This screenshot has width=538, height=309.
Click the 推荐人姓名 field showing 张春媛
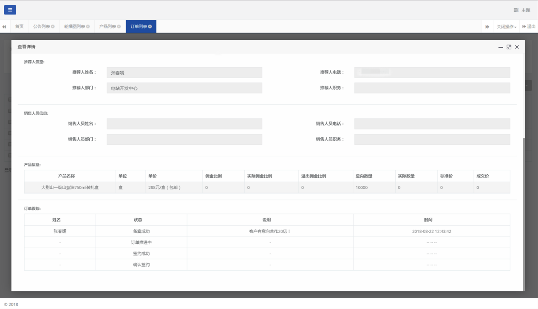coord(184,73)
